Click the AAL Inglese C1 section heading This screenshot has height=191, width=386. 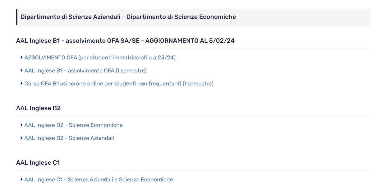pyautogui.click(x=38, y=163)
